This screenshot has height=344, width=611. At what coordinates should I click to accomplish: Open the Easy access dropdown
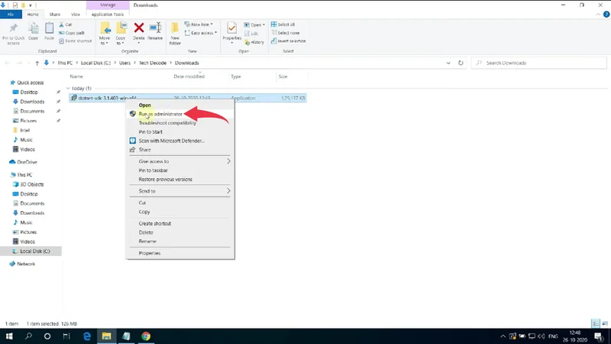204,33
